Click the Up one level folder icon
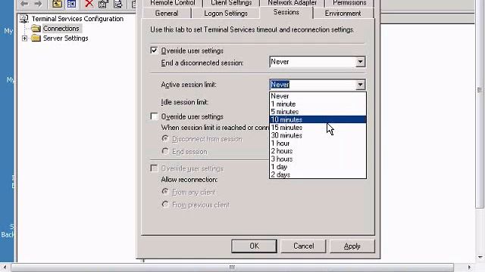The height and width of the screenshot is (272, 485). 57,4
